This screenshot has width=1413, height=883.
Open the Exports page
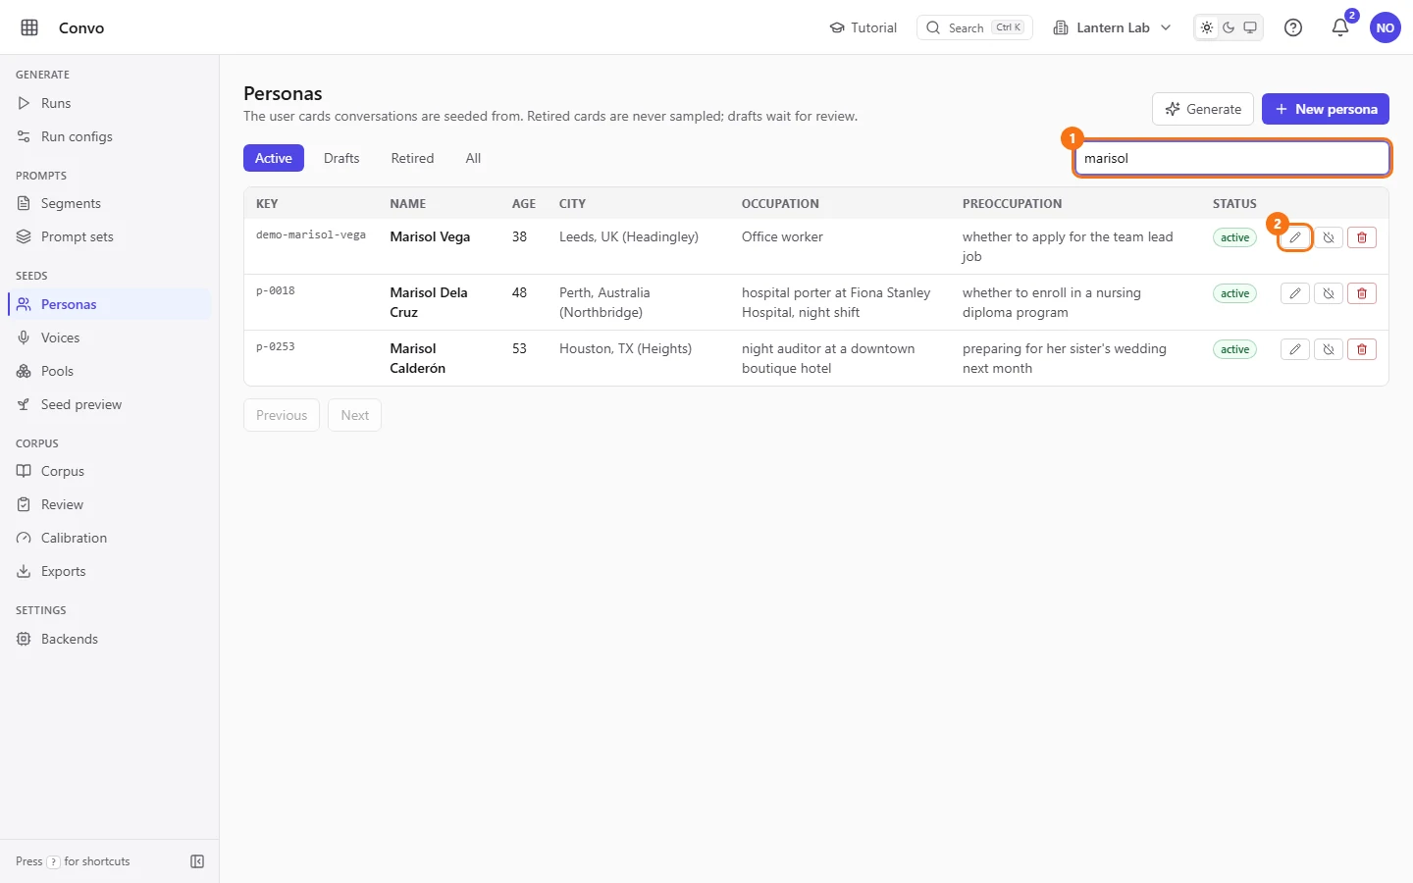(x=109, y=571)
